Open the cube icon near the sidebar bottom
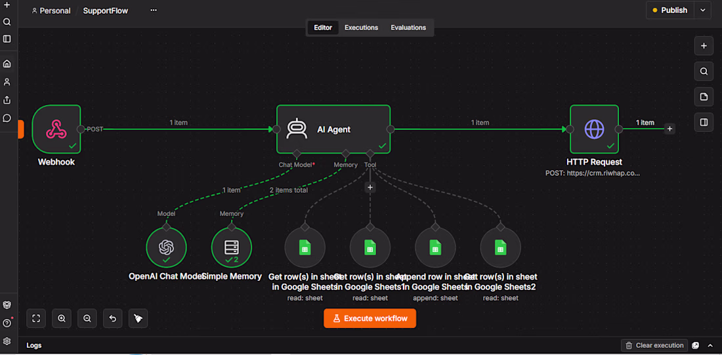 (7, 305)
